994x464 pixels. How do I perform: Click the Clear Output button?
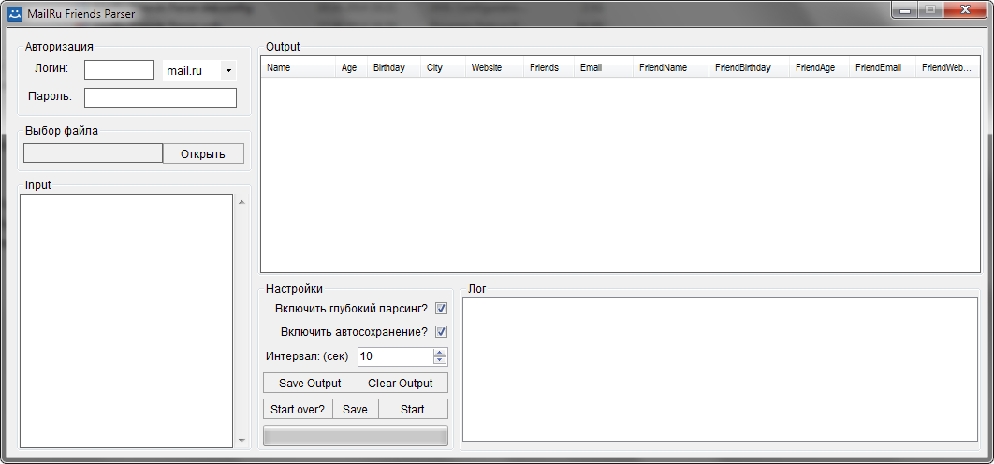click(402, 383)
